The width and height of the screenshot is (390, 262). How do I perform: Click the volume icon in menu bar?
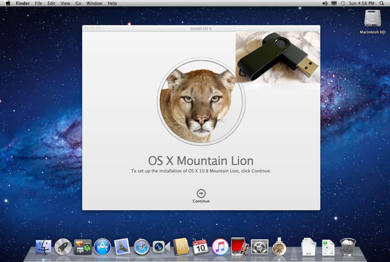click(x=325, y=3)
